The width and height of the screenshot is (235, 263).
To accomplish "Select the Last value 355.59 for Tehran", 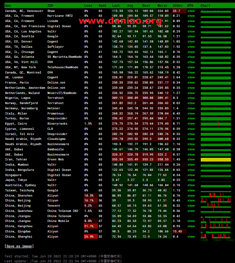I will [x=119, y=159].
